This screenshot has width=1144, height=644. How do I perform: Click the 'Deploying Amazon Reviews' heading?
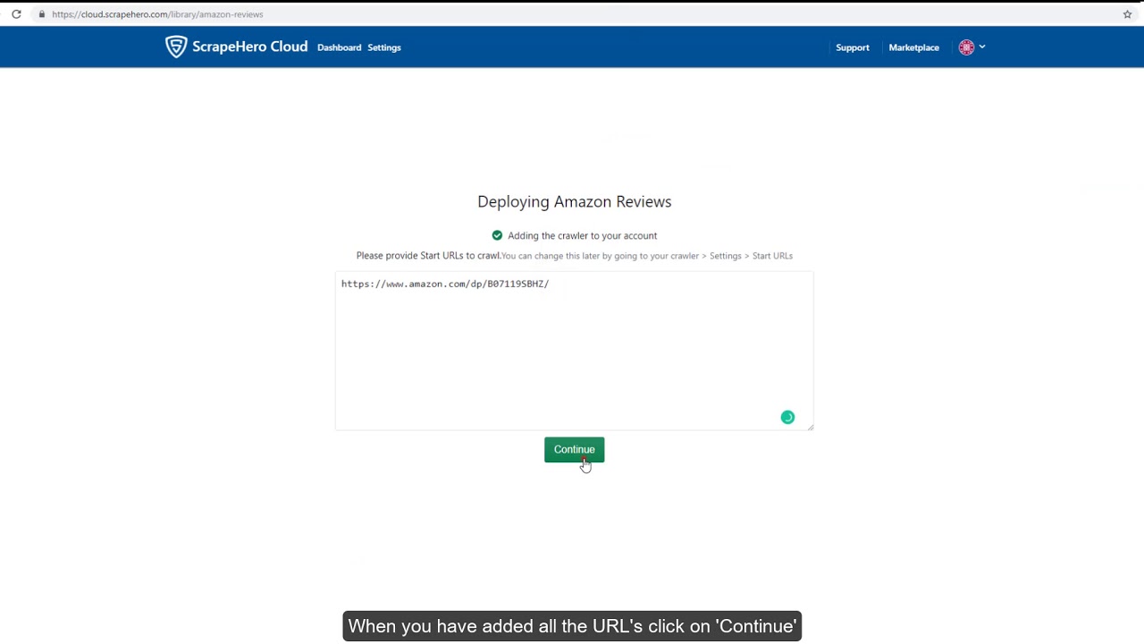pos(574,201)
